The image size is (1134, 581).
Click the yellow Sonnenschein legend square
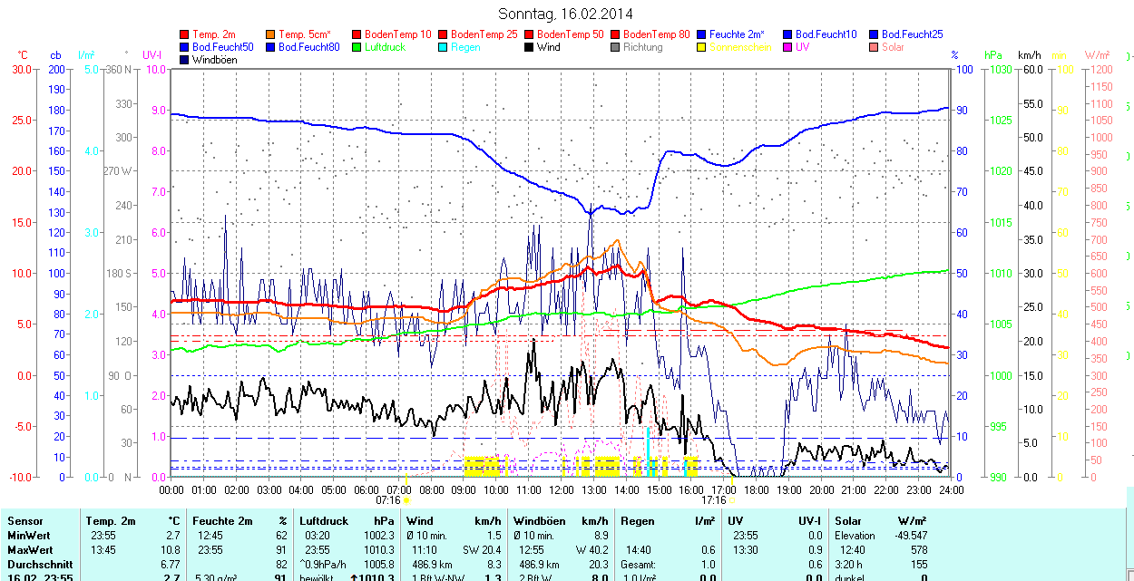(x=701, y=47)
